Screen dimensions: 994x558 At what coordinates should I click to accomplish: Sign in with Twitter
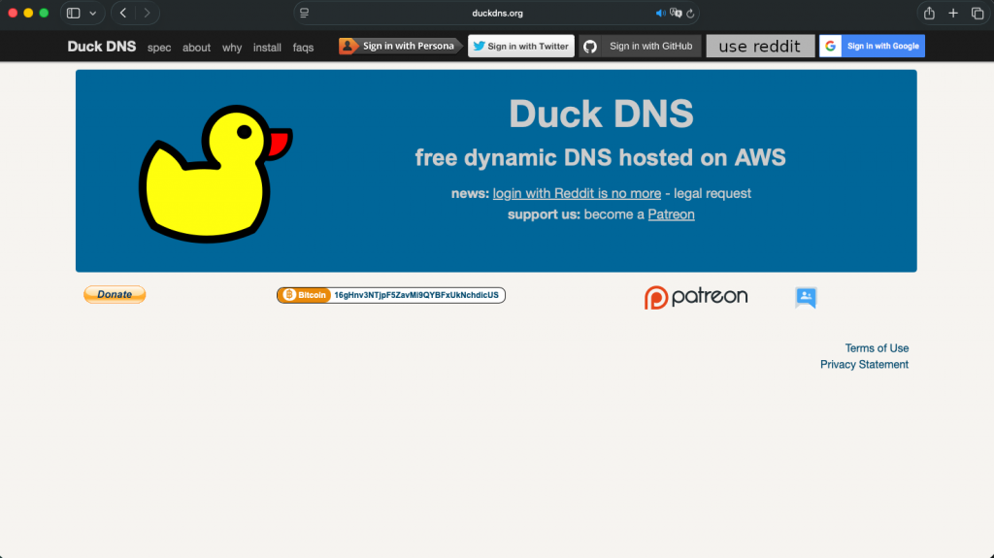(x=520, y=46)
